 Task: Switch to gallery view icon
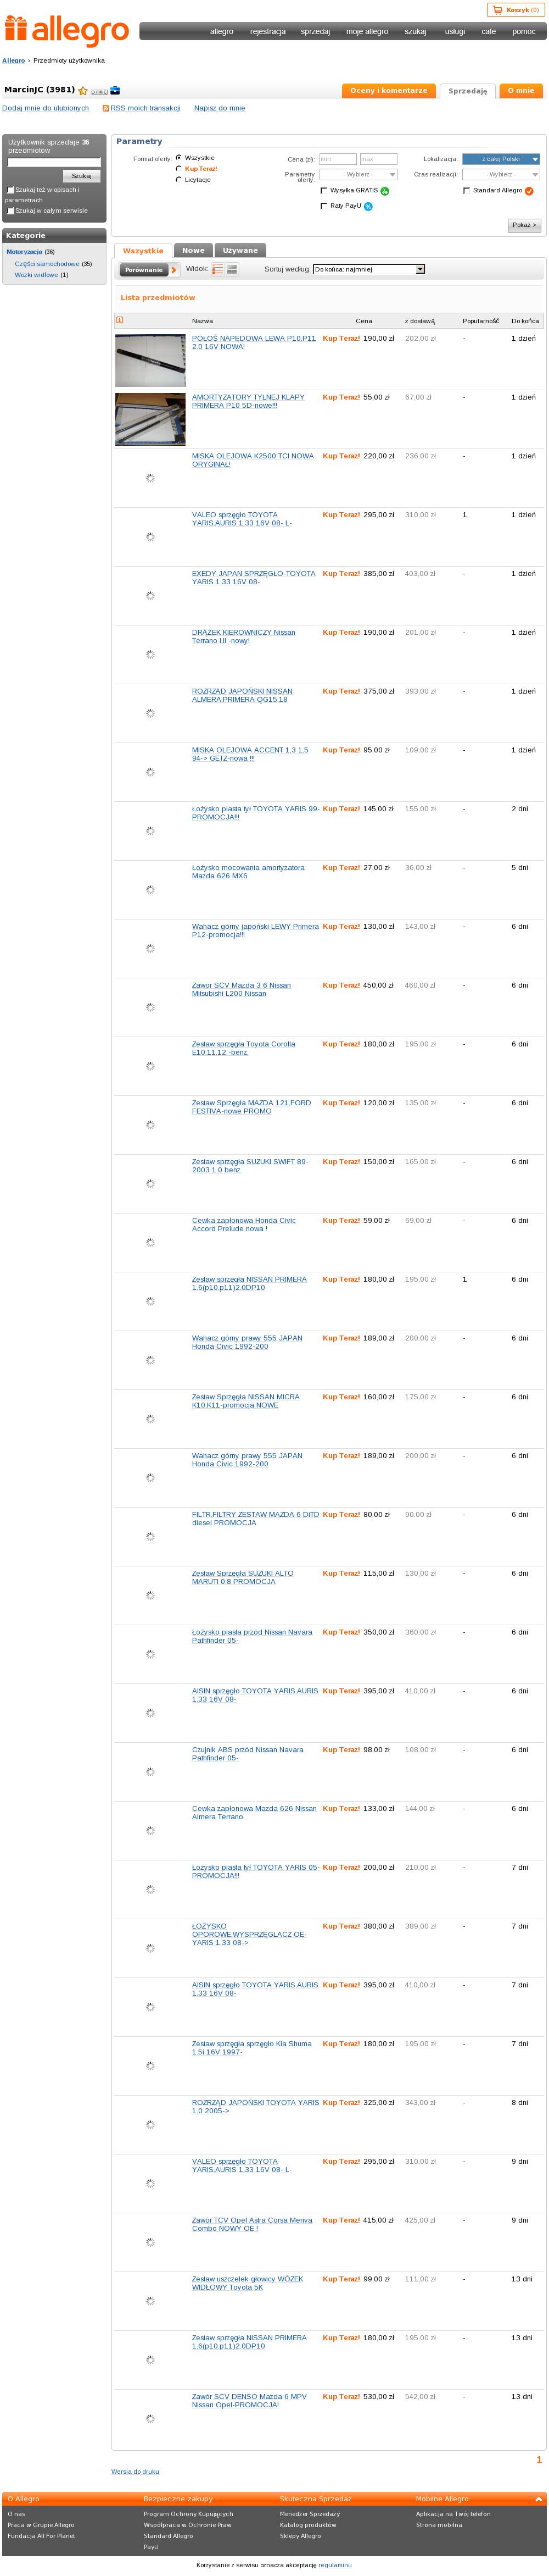click(x=233, y=269)
